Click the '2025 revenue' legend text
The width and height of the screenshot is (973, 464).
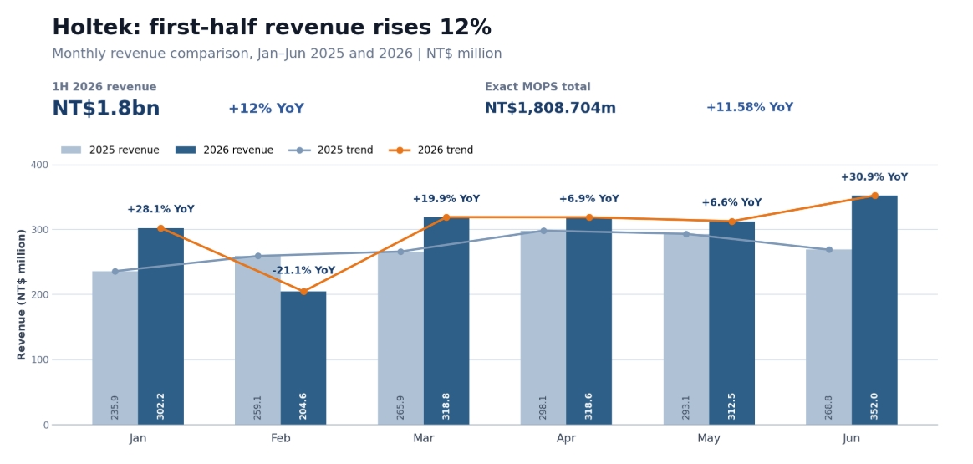click(x=124, y=150)
